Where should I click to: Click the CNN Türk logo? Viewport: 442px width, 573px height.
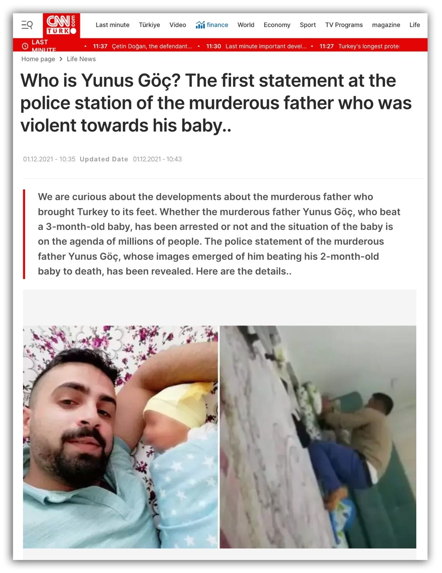coord(61,25)
